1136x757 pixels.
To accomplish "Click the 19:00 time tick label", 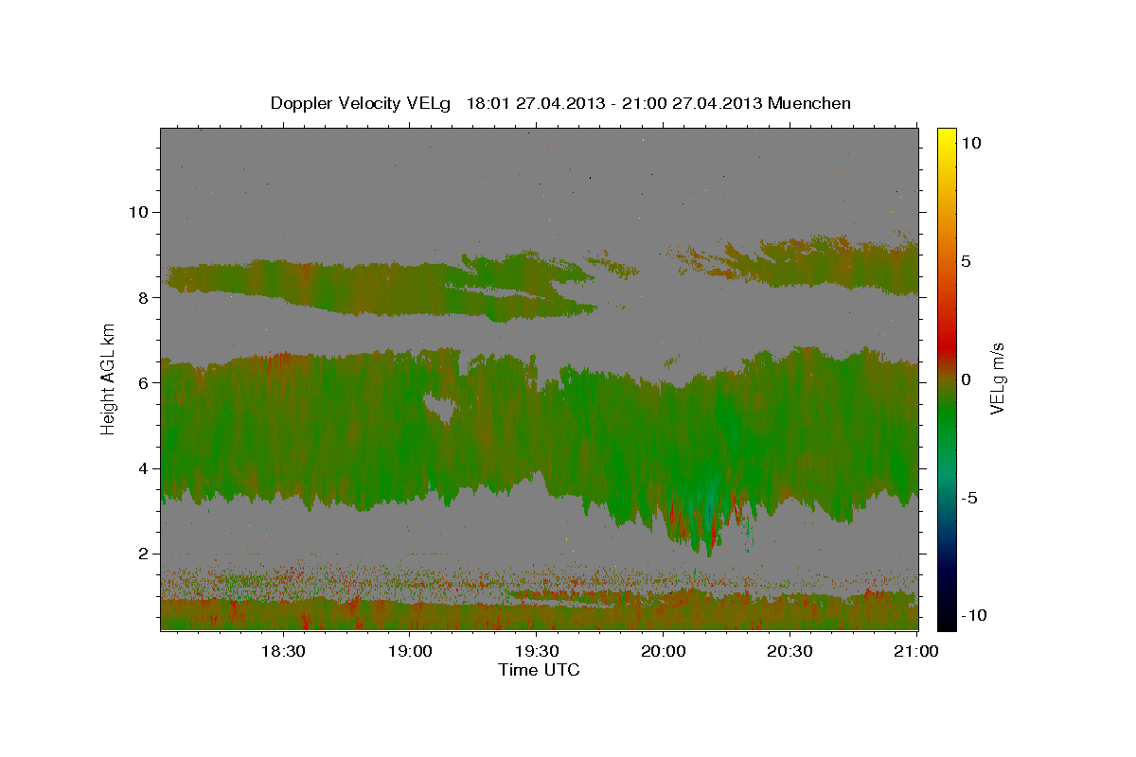I will tap(409, 652).
